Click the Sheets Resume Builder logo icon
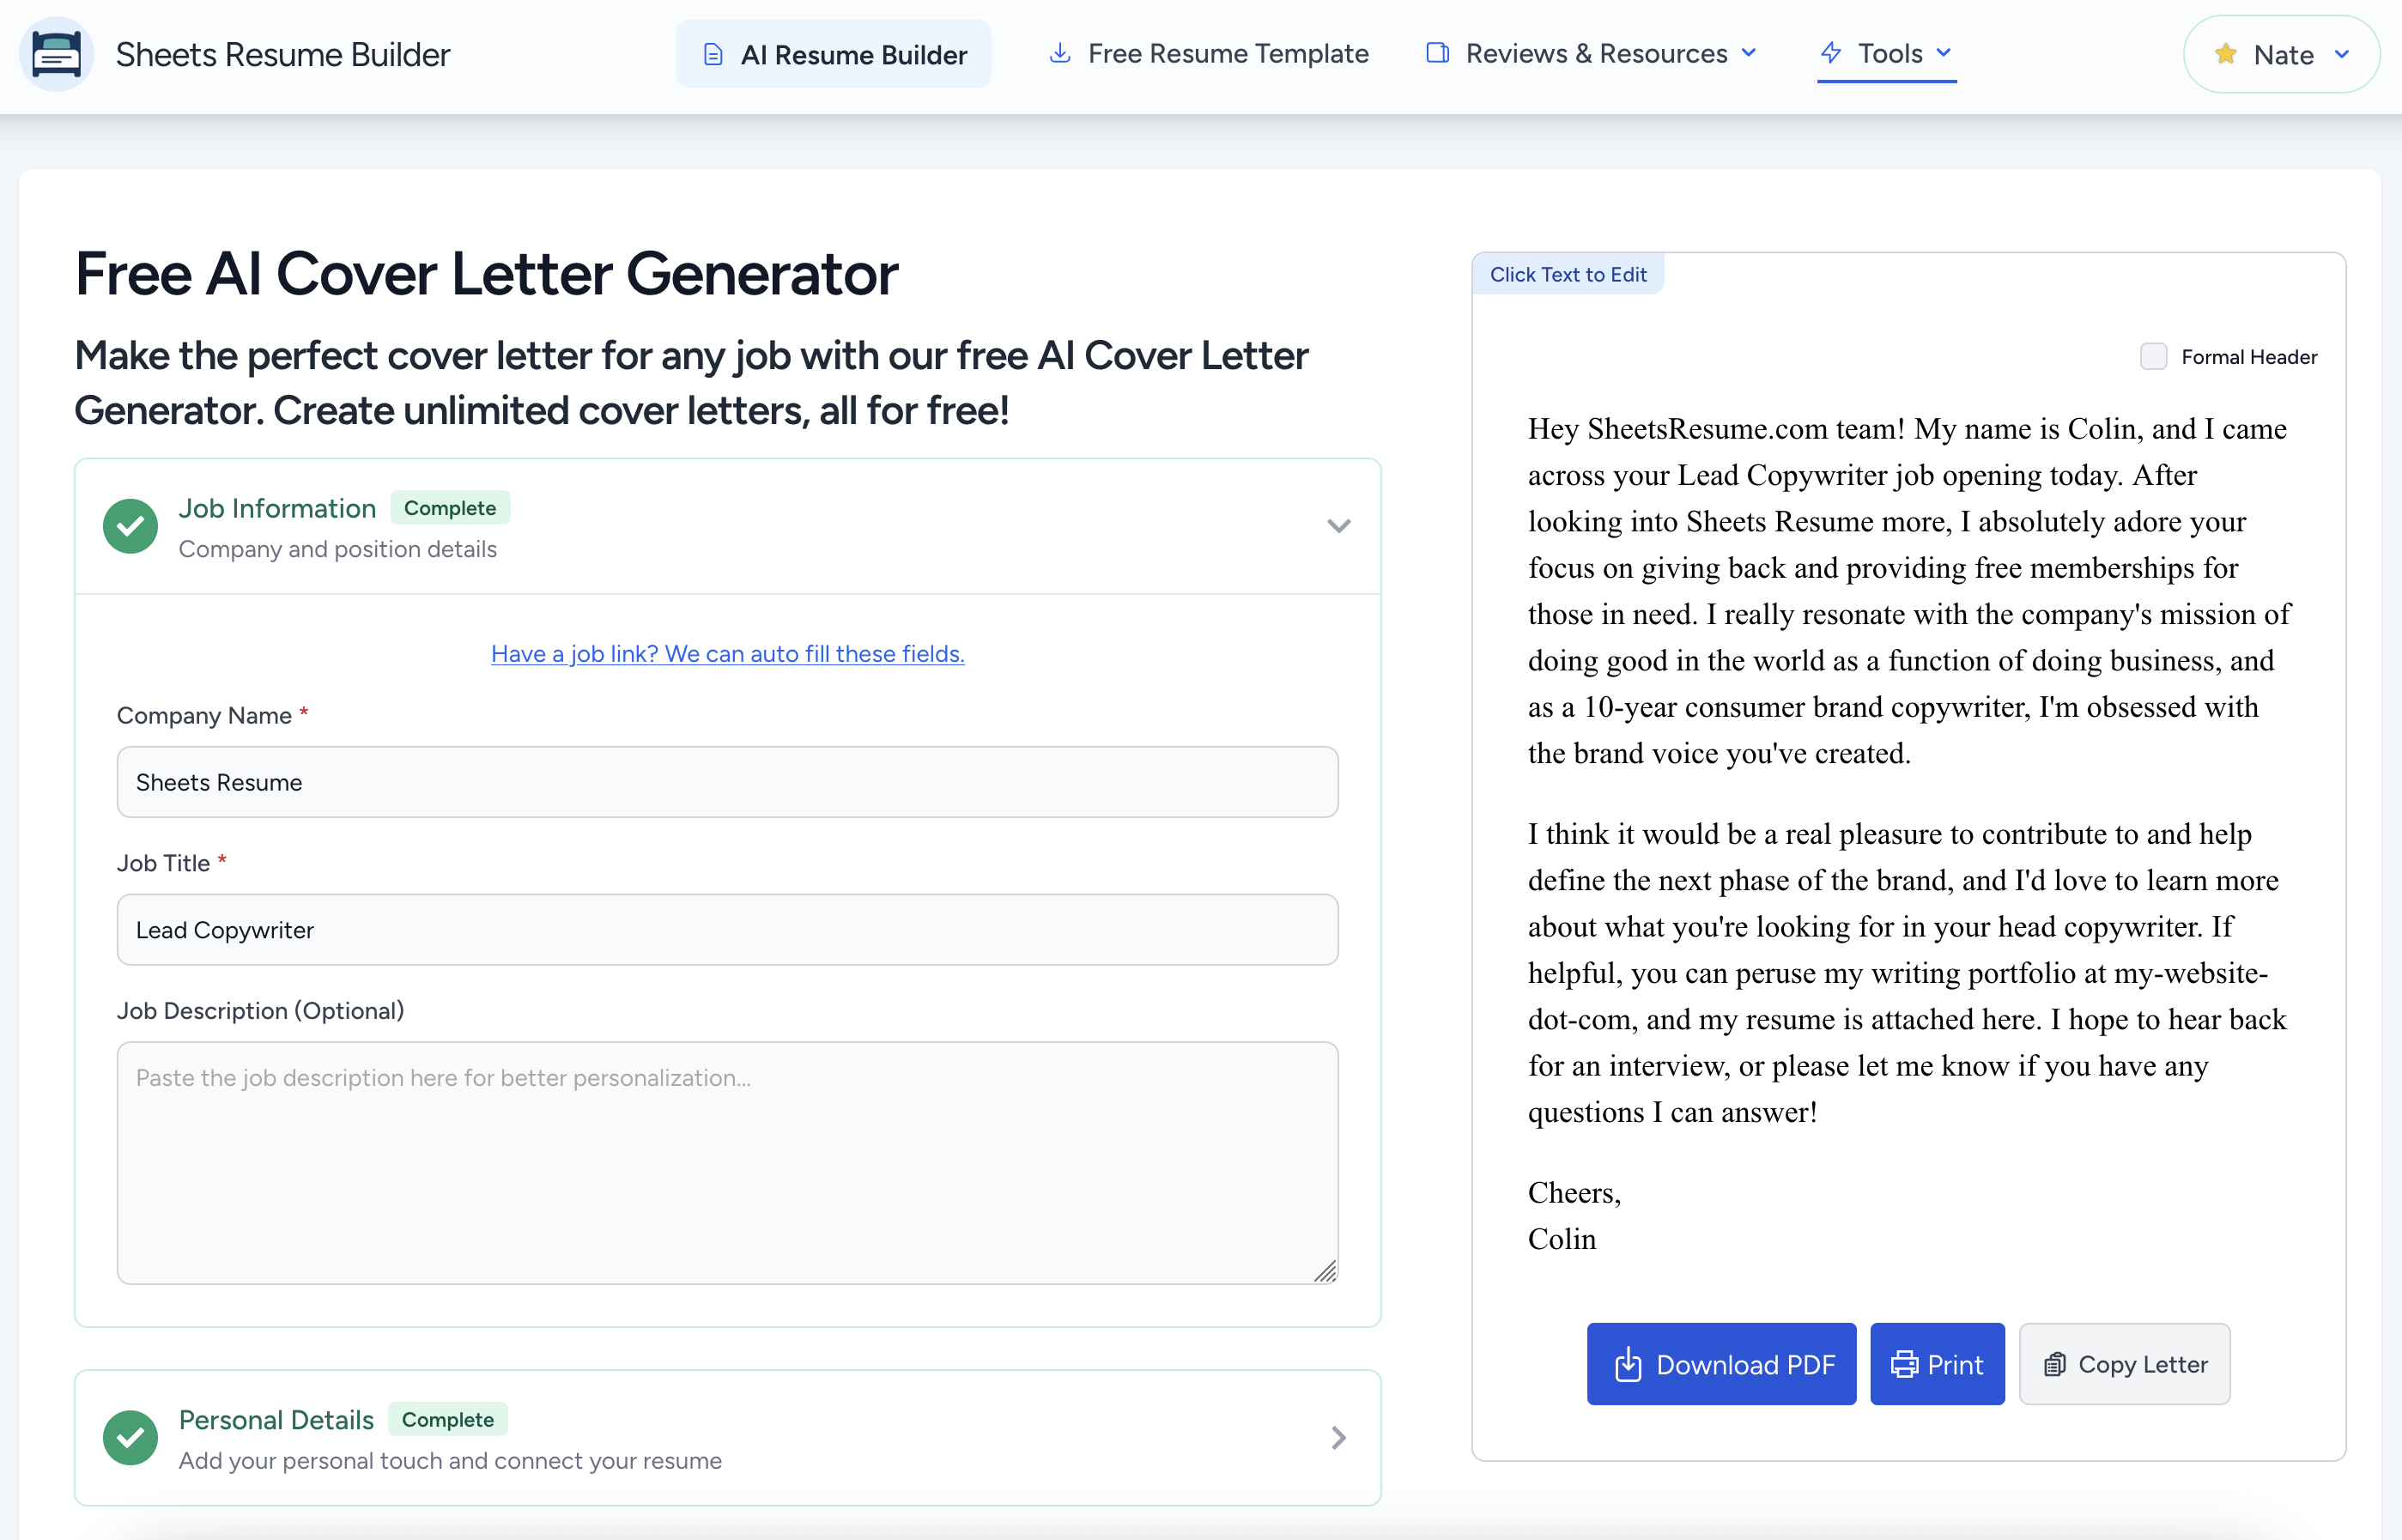 [x=56, y=54]
